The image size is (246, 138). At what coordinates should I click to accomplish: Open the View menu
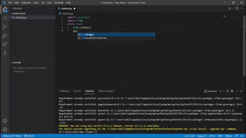click(x=36, y=3)
